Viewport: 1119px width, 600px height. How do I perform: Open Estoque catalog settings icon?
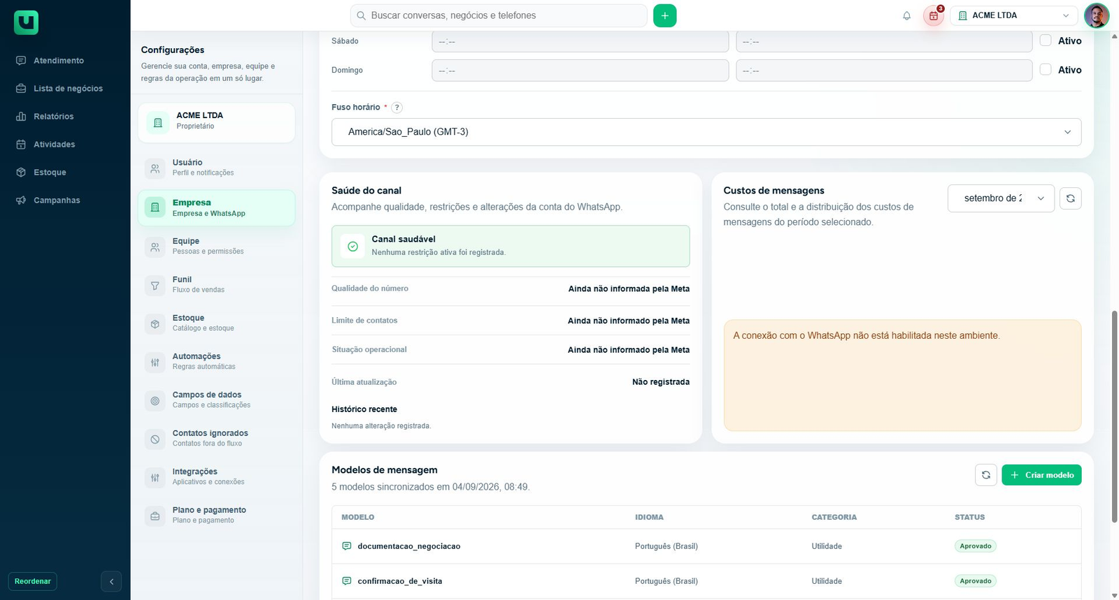click(155, 323)
